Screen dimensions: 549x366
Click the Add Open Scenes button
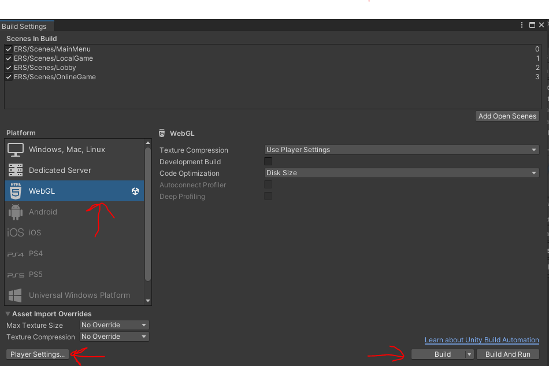coord(507,116)
